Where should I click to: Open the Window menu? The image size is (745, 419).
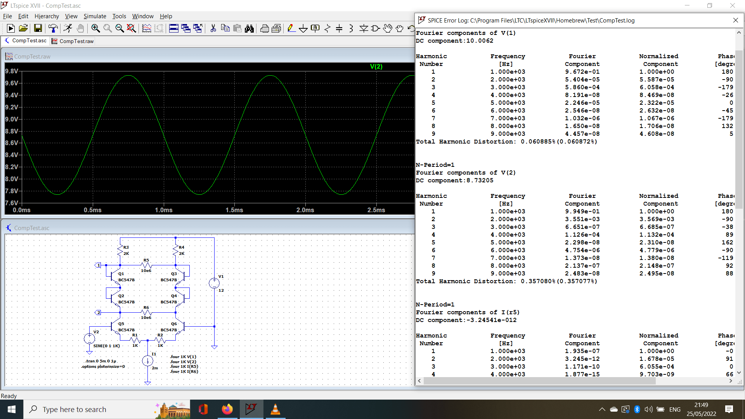(143, 16)
